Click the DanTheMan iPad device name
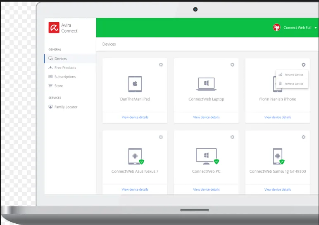Screen dimensions: 319x225 [135, 99]
